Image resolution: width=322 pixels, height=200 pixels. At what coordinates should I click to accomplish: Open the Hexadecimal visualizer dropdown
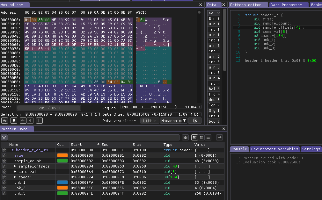click(173, 121)
